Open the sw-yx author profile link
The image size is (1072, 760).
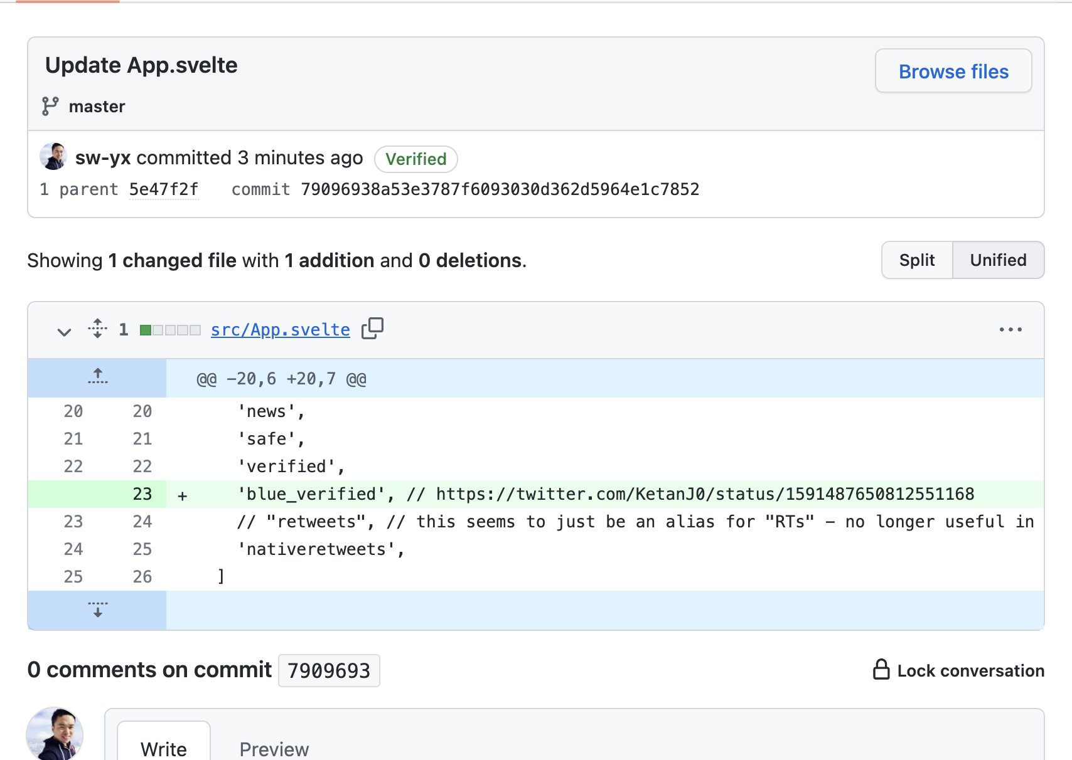103,157
